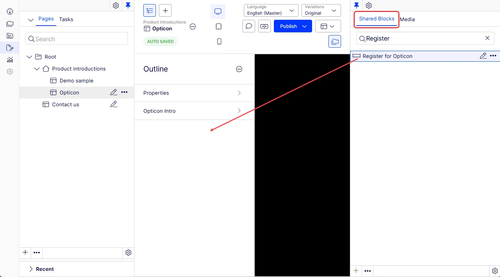Viewport: 500px width, 277px height.
Task: Clear the Register search text
Action: click(x=487, y=38)
